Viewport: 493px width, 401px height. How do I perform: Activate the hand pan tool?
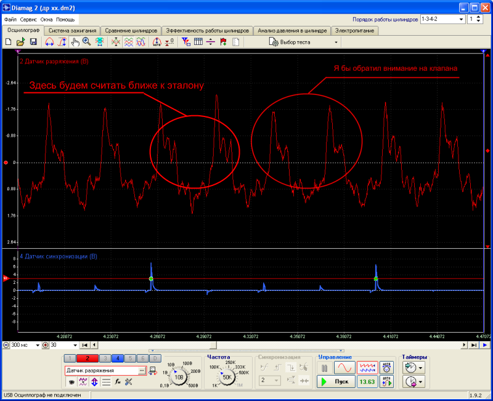point(75,42)
